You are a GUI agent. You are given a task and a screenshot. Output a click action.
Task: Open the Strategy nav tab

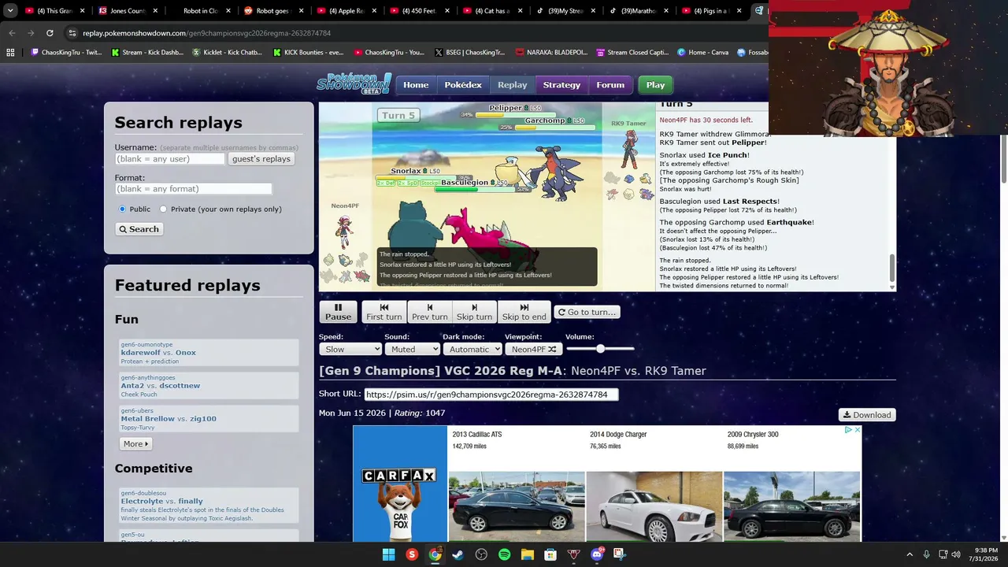(561, 85)
